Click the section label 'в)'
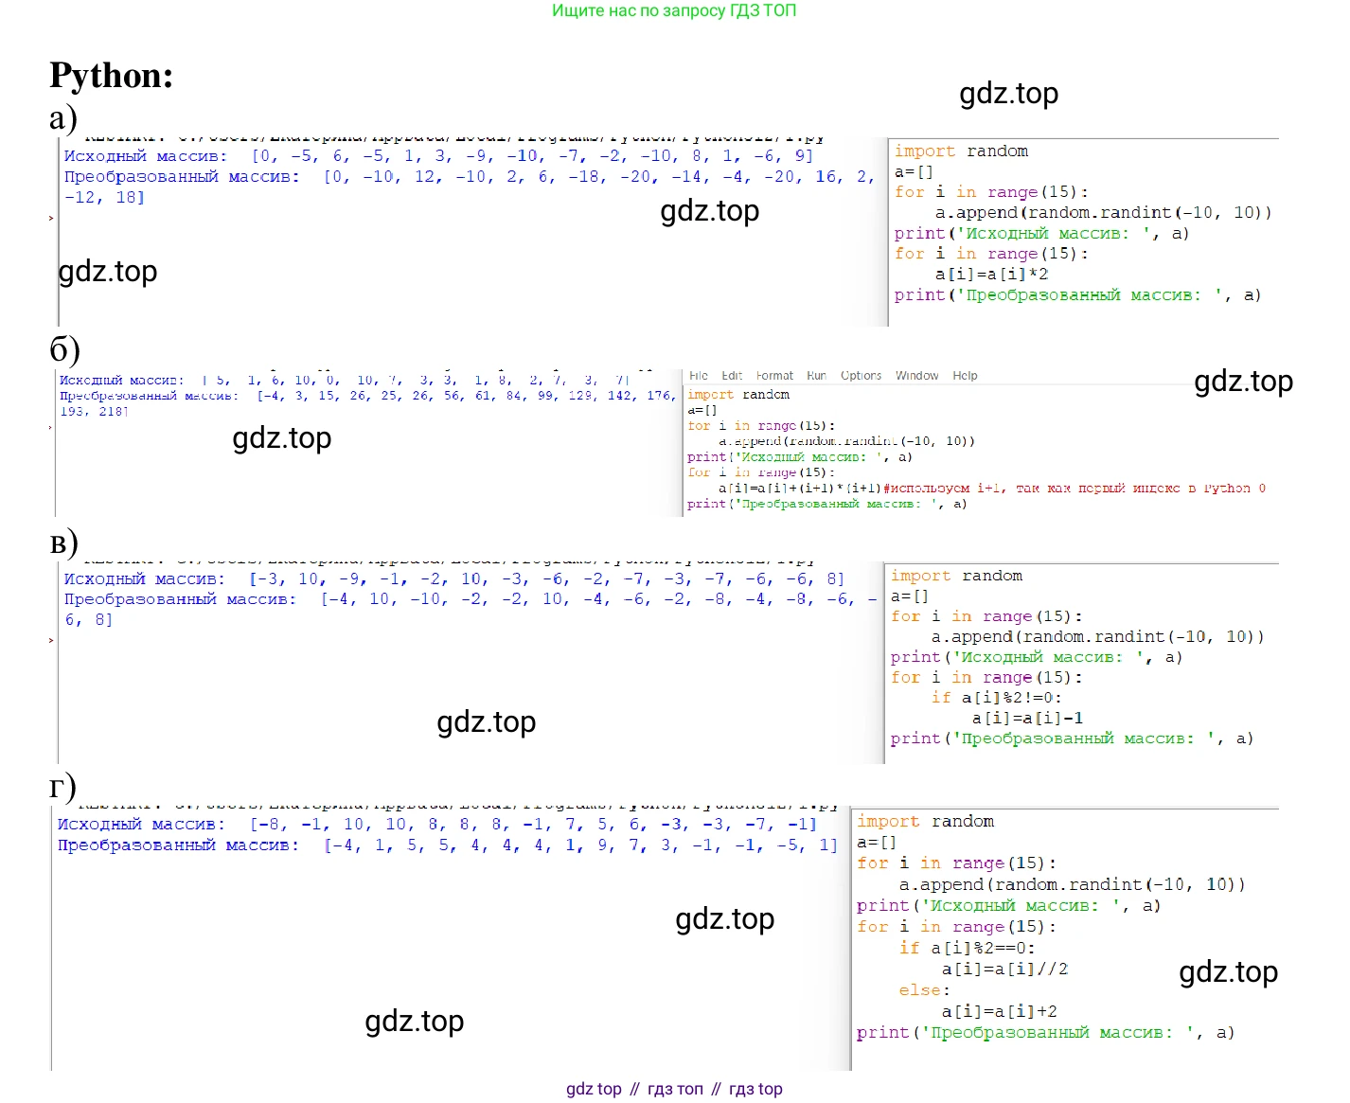1350x1103 pixels. point(63,543)
